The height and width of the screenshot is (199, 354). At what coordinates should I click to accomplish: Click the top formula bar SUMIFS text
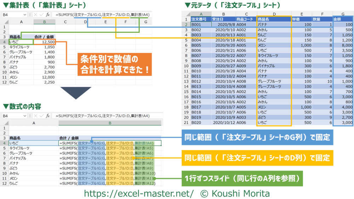[x=102, y=15]
